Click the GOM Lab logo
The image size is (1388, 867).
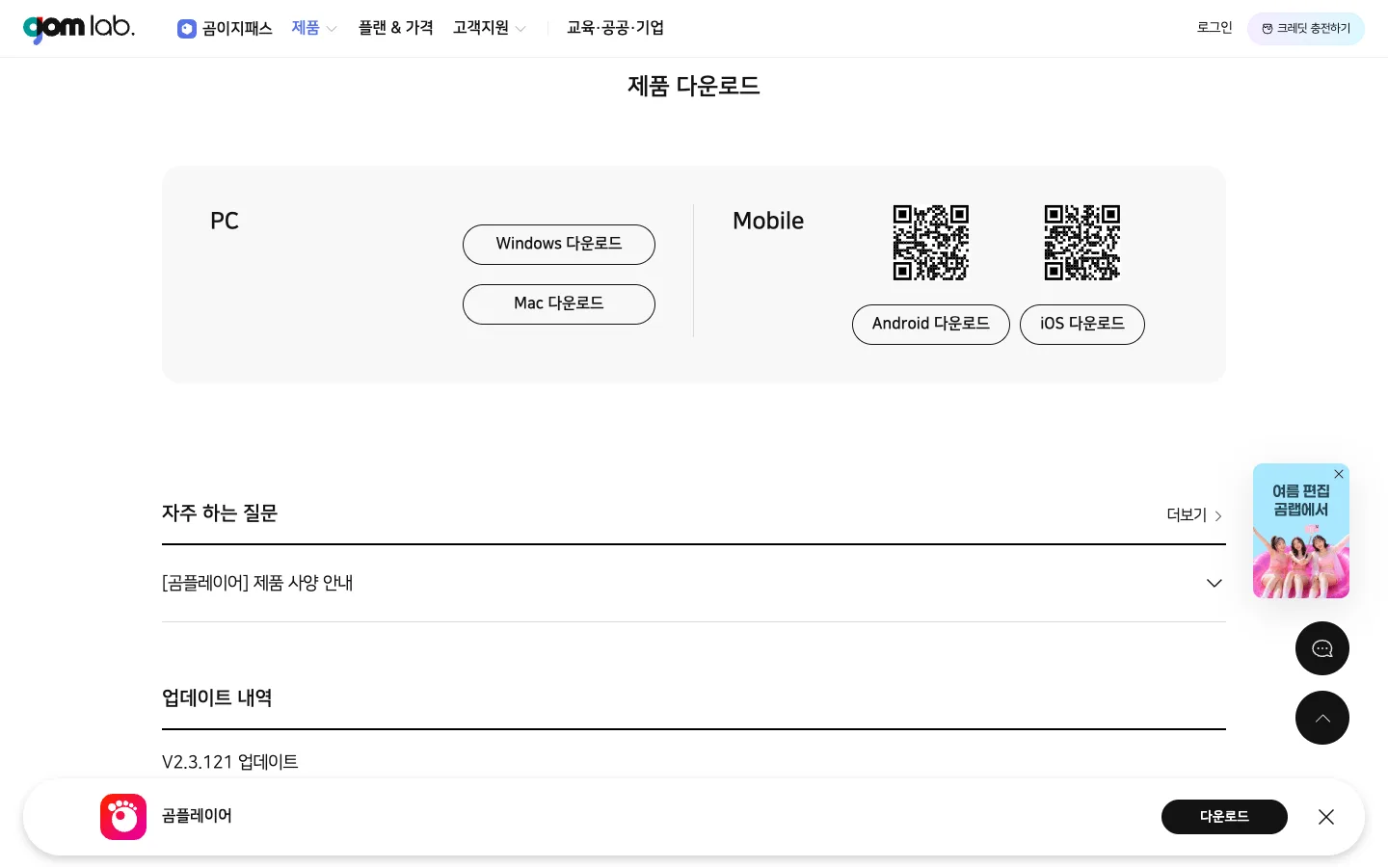(79, 29)
